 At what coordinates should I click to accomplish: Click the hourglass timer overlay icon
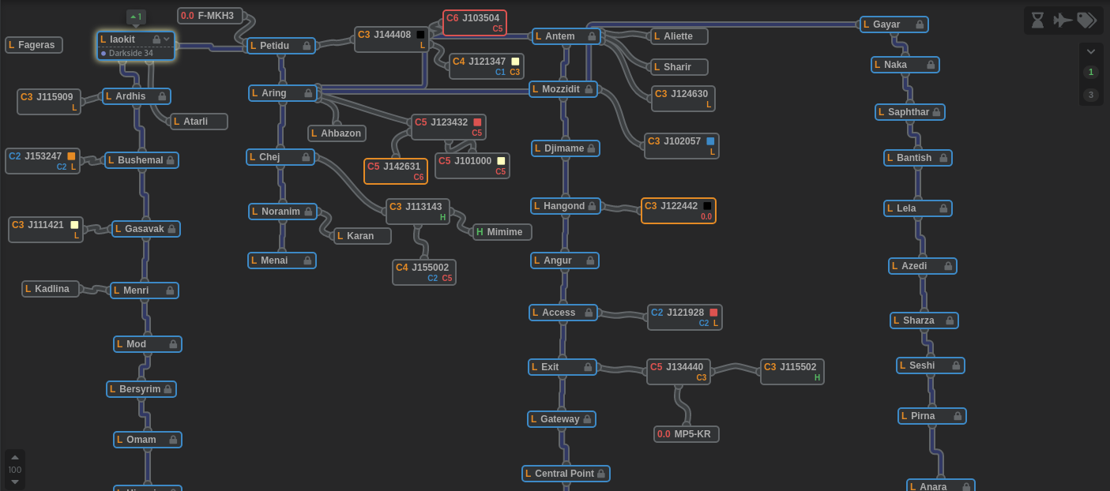tap(1037, 20)
